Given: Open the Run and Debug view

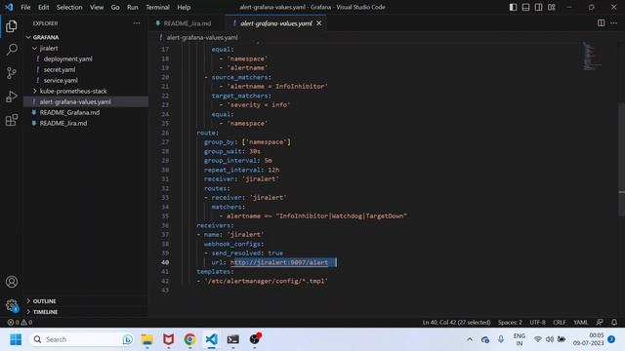Looking at the screenshot, I should (x=12, y=97).
